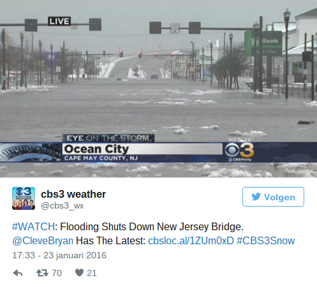Click the cbs3 weather profile avatar
Viewport: 317px width, 287px height.
pyautogui.click(x=24, y=198)
